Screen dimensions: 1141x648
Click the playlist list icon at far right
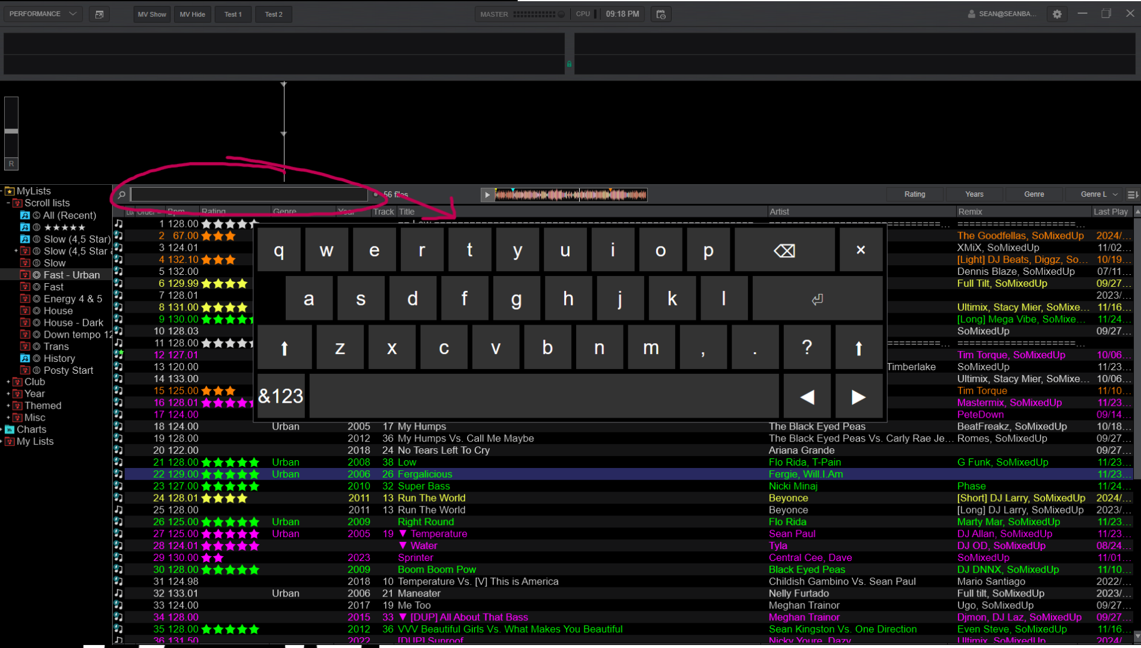[x=1133, y=194]
